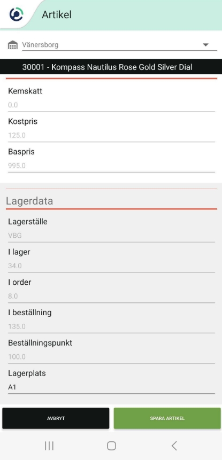Click the Lagerdata section header
222x460 pixels.
click(29, 201)
